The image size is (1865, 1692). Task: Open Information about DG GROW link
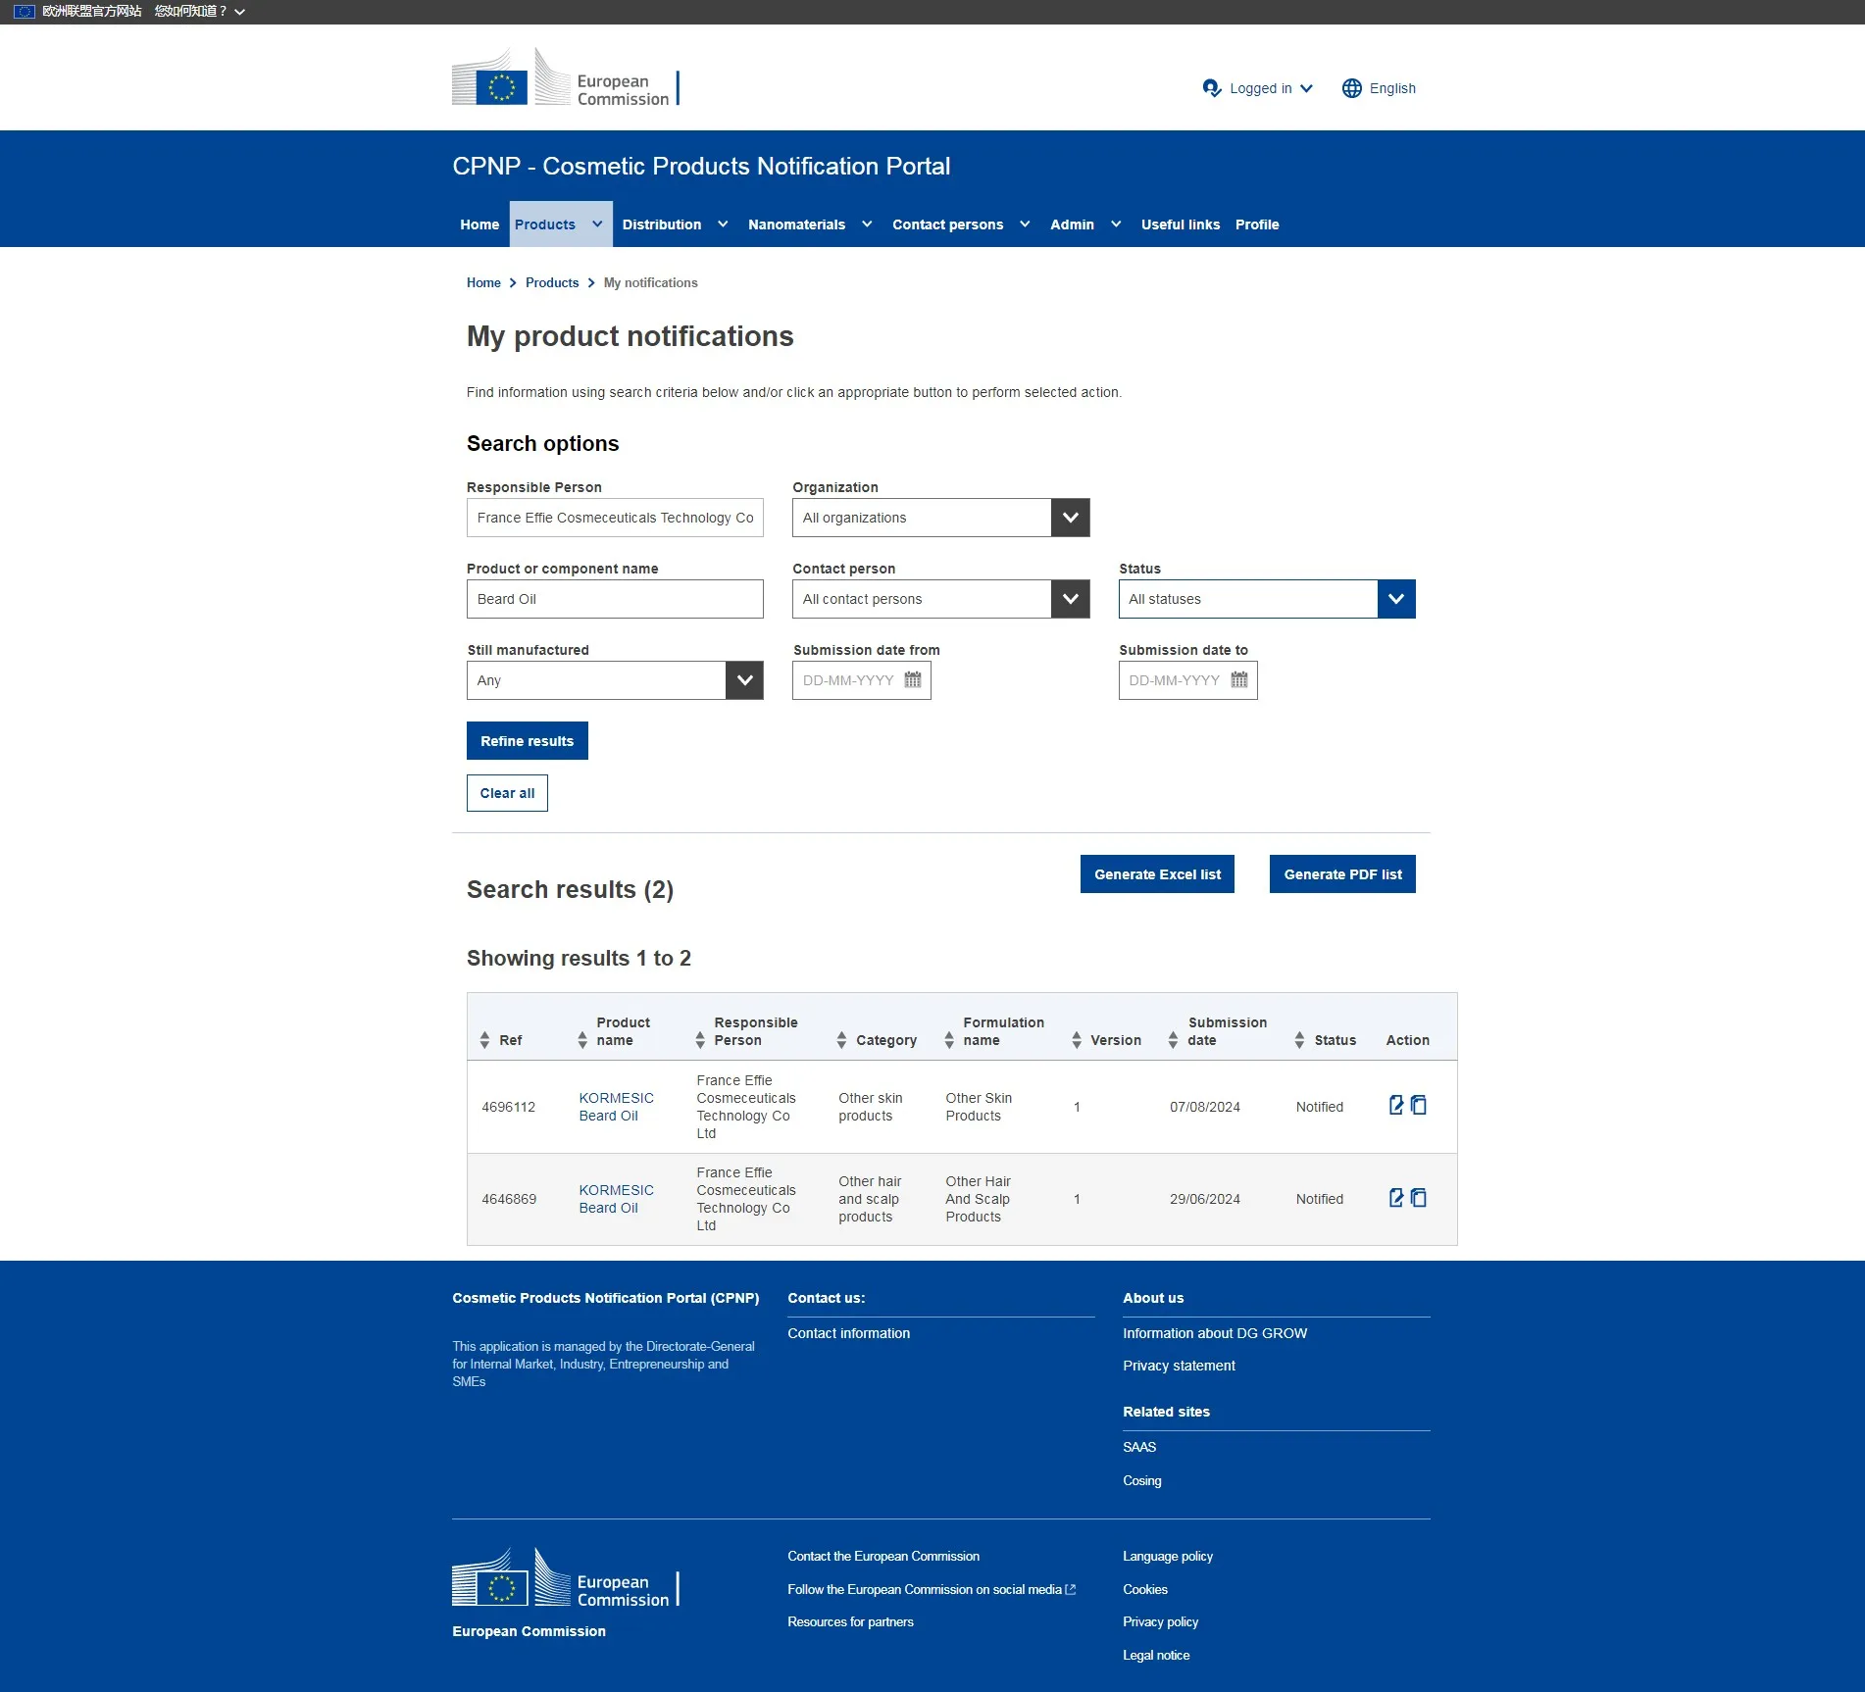click(1215, 1333)
